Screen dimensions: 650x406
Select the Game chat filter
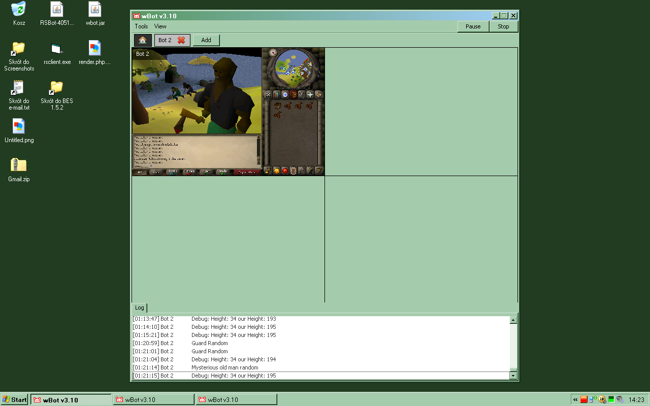[156, 173]
